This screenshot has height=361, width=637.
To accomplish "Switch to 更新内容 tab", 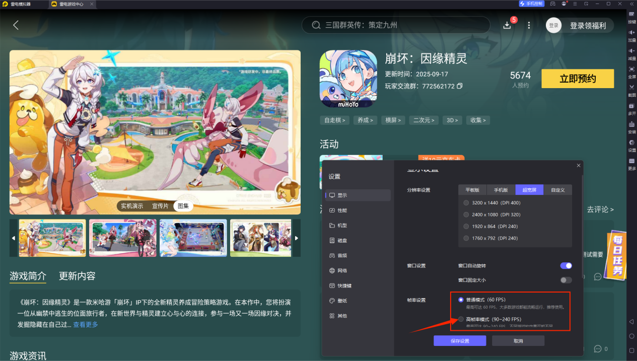I will (77, 276).
